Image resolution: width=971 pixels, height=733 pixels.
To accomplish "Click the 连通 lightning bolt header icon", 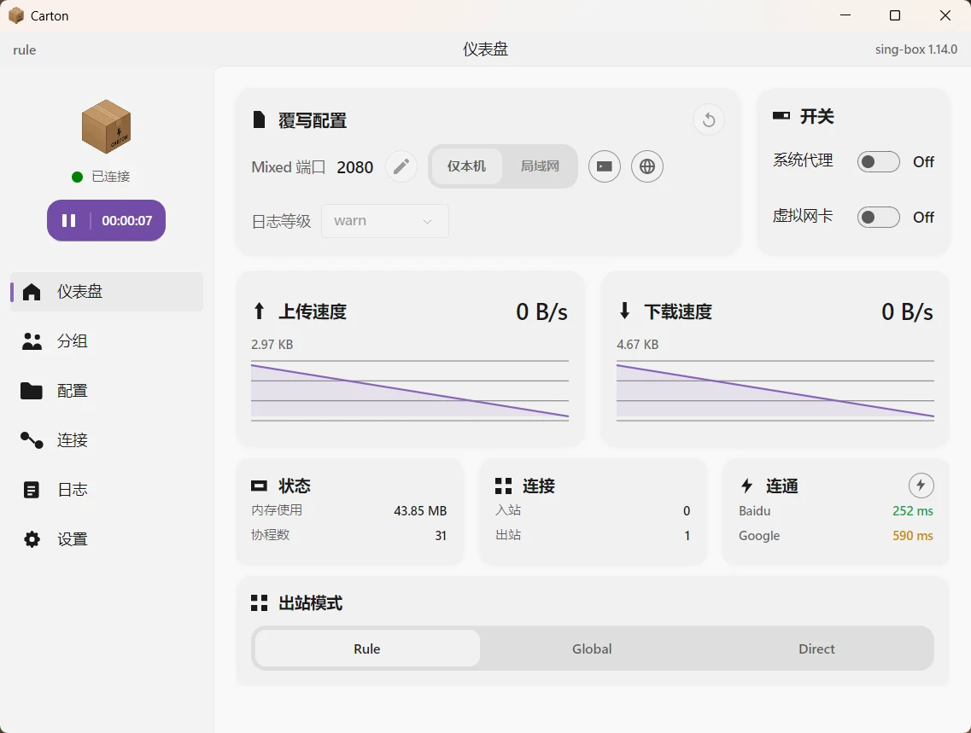I will pyautogui.click(x=747, y=486).
